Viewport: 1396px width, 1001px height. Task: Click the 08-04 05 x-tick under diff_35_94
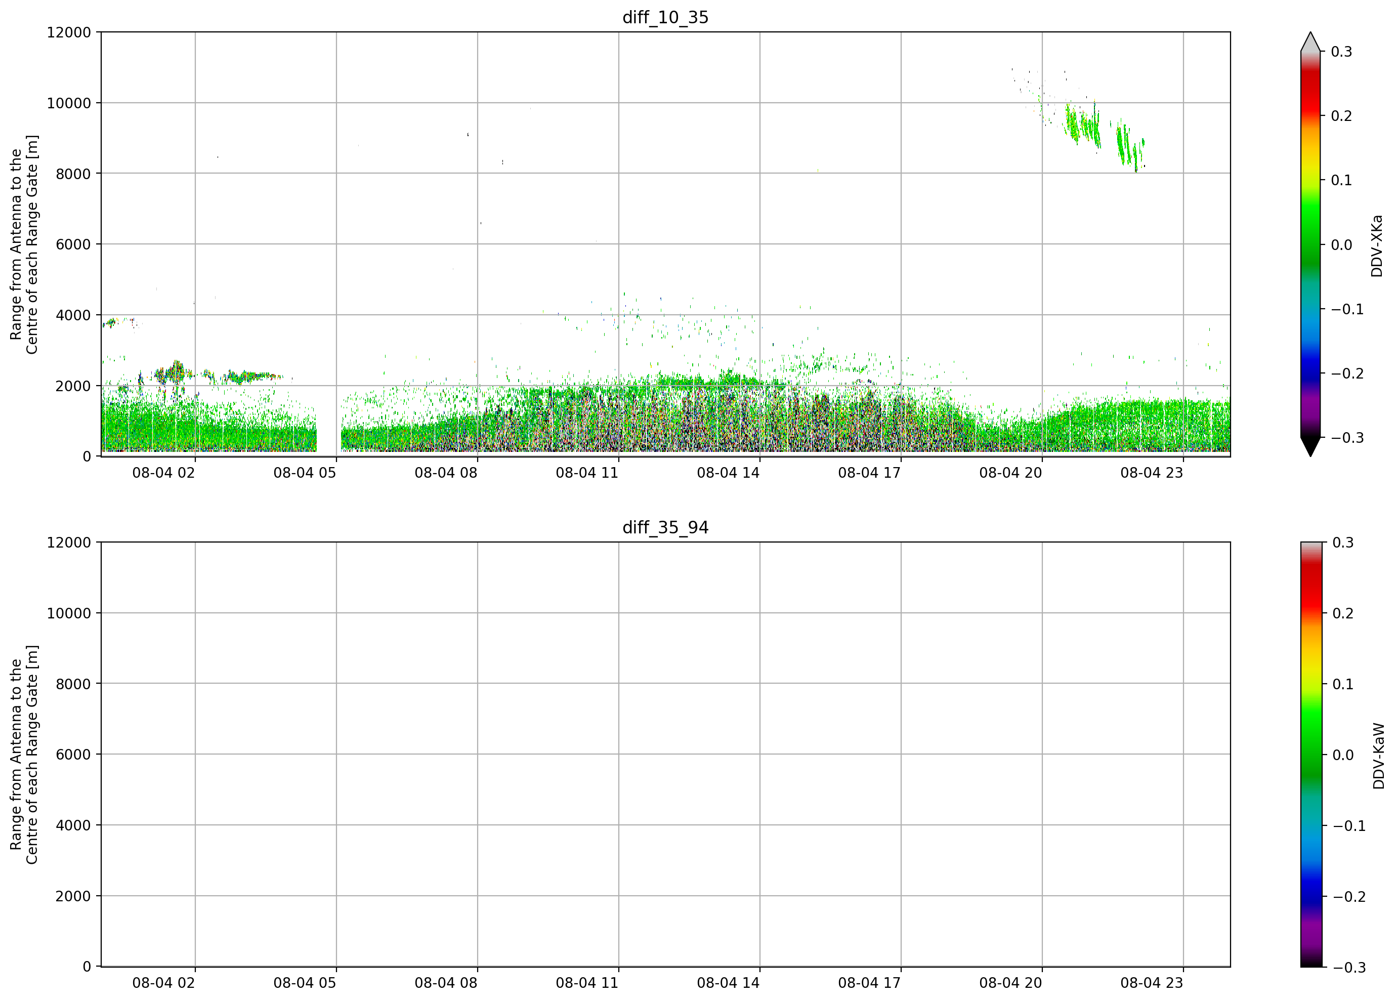pos(305,983)
